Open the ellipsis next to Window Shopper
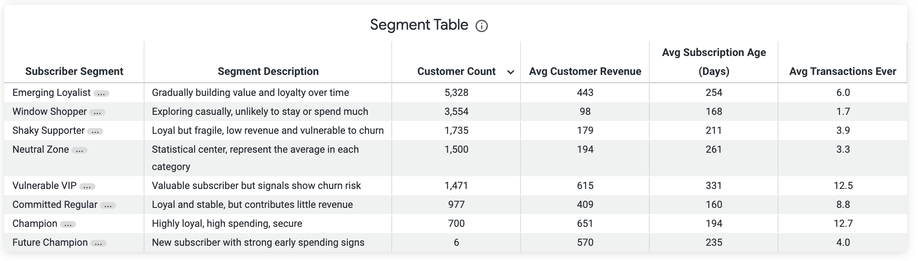The height and width of the screenshot is (261, 918). pyautogui.click(x=97, y=112)
